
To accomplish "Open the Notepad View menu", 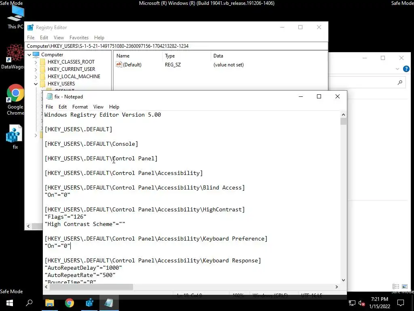I will [98, 107].
